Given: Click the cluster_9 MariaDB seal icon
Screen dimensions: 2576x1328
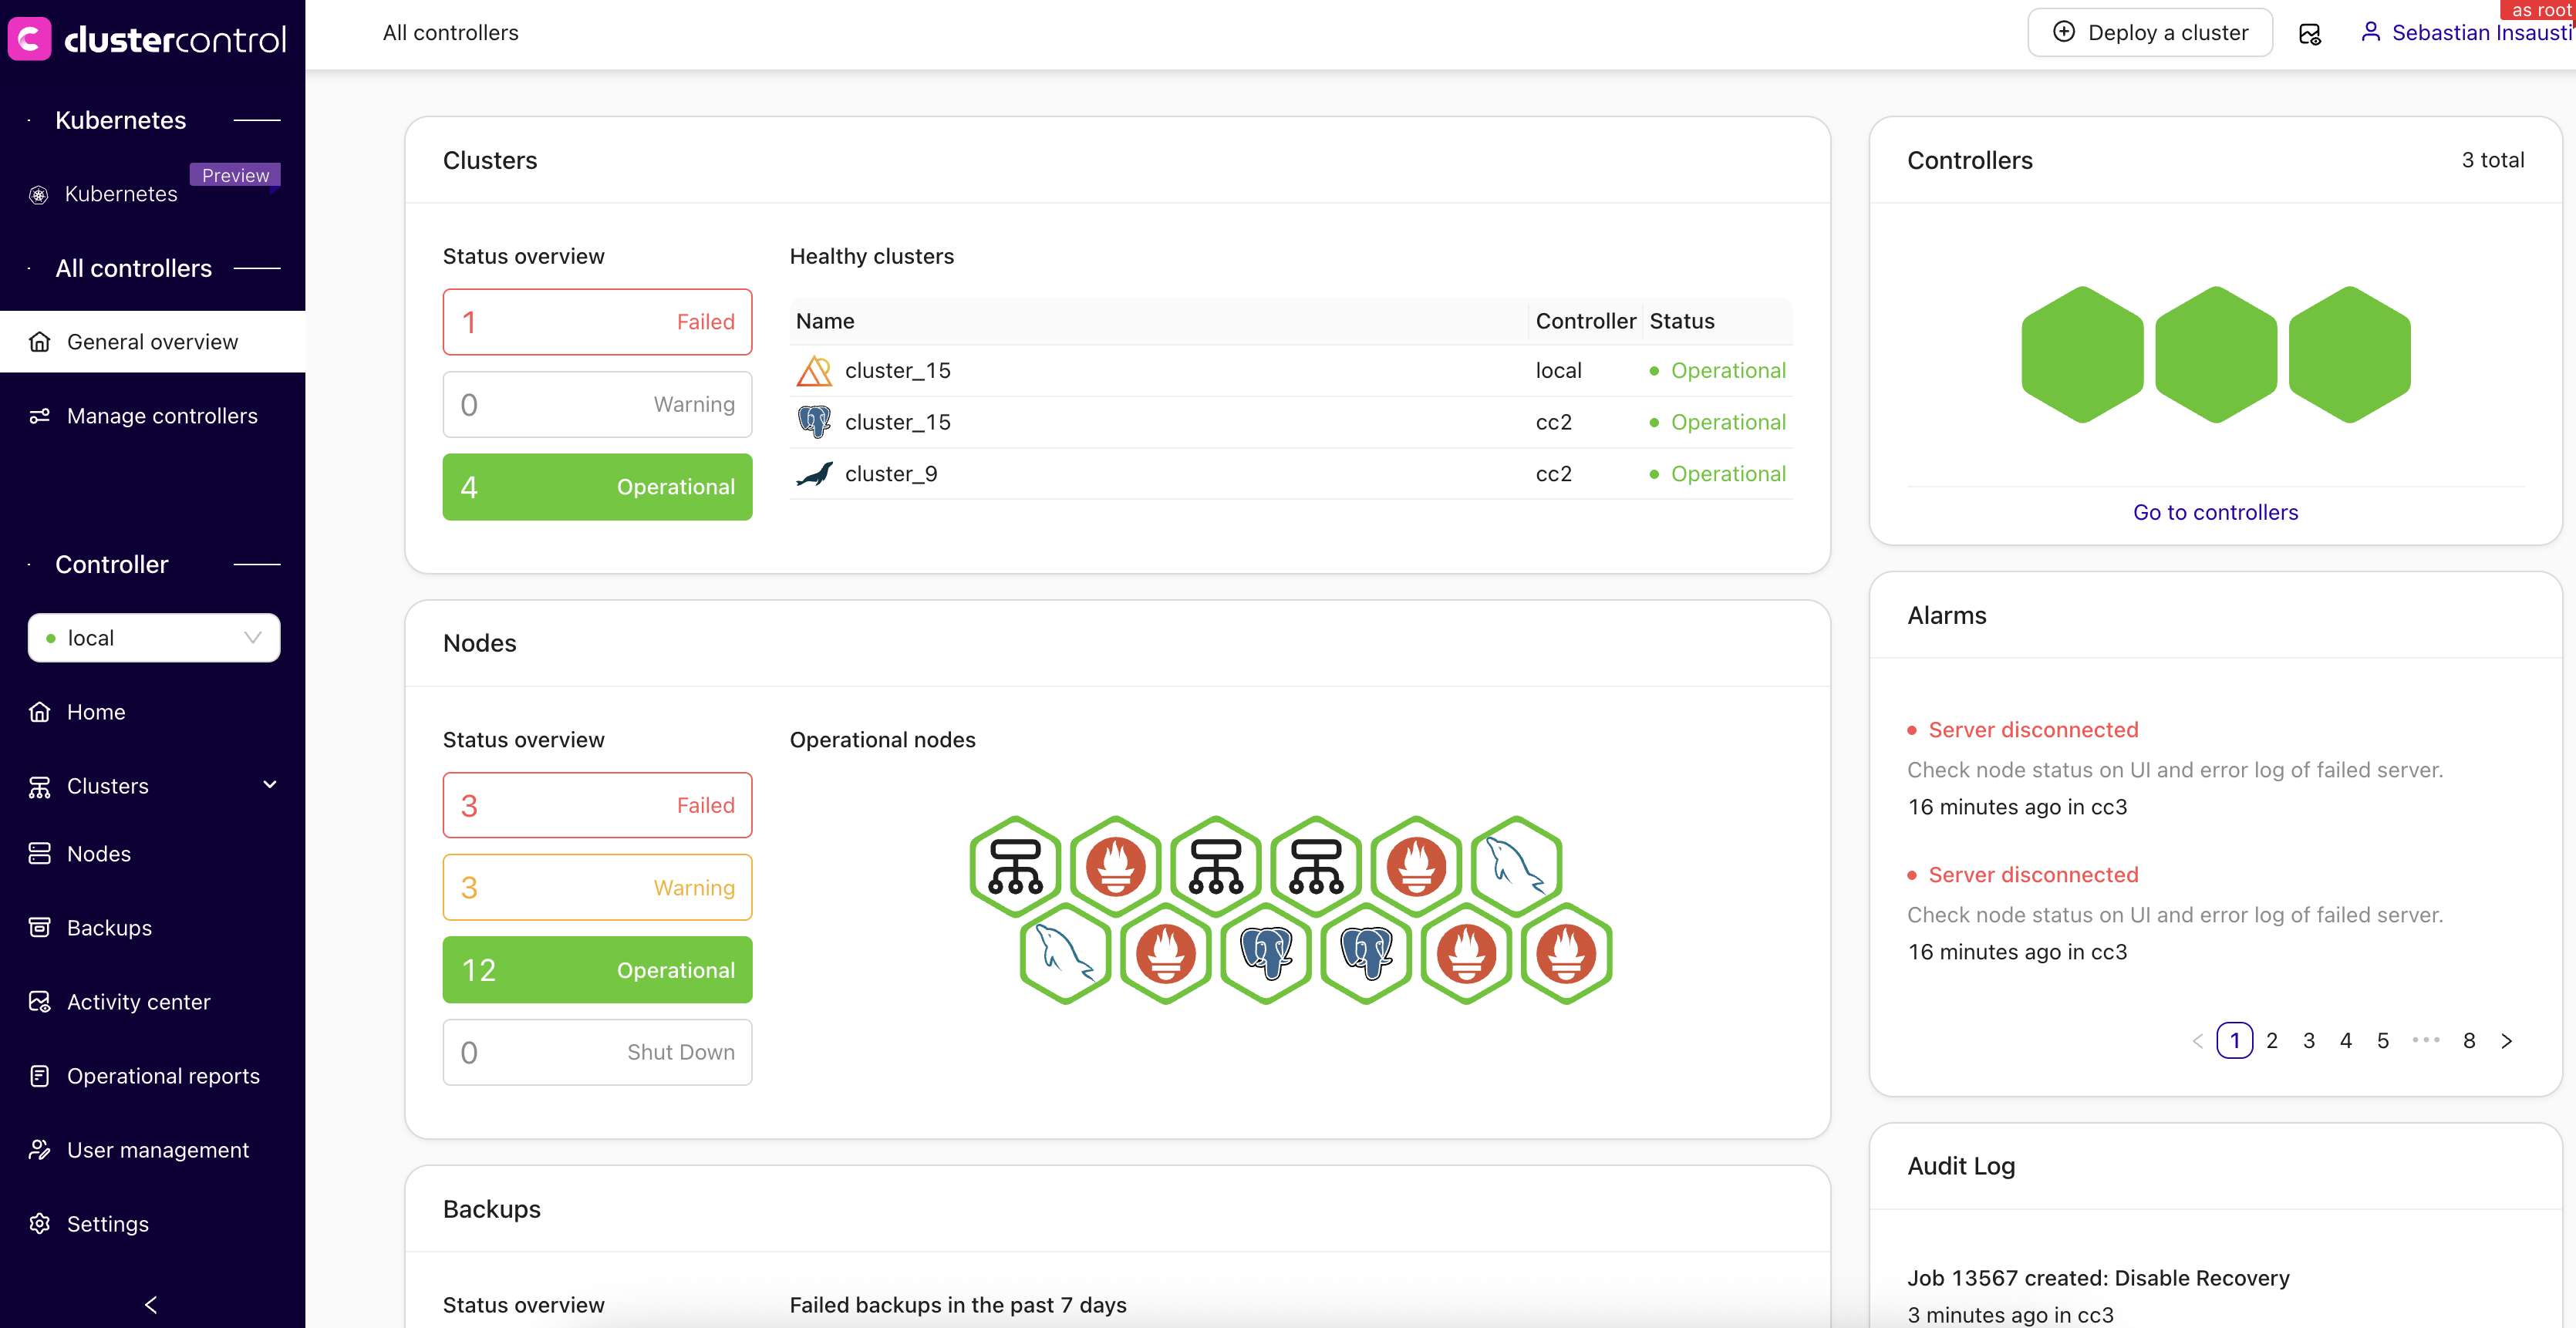Looking at the screenshot, I should (x=814, y=474).
